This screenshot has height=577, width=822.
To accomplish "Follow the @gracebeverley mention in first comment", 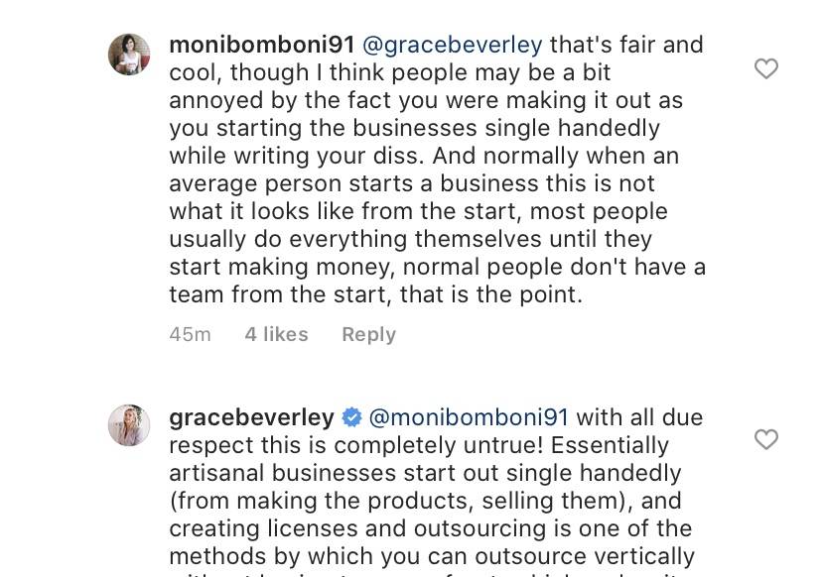I will pyautogui.click(x=453, y=45).
